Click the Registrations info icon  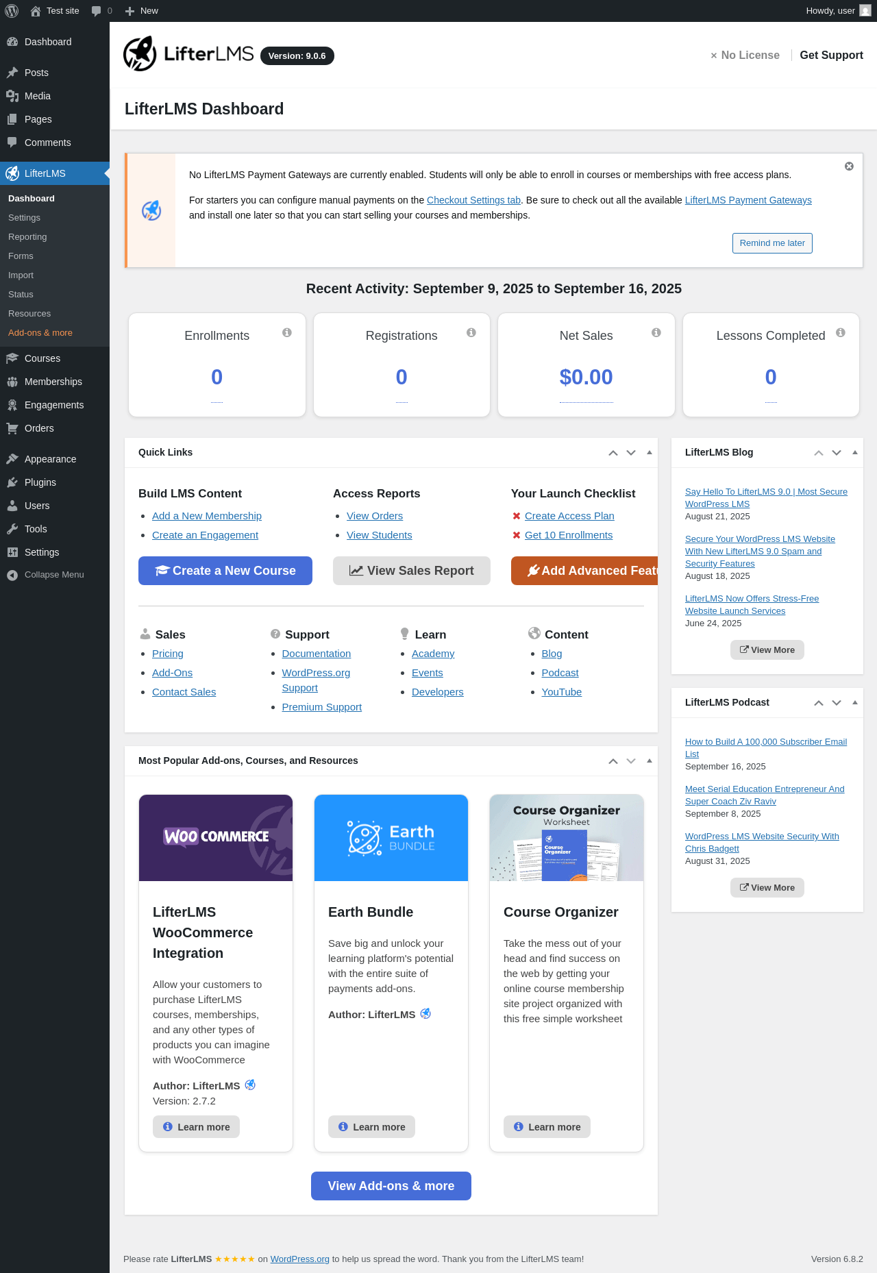(x=471, y=332)
